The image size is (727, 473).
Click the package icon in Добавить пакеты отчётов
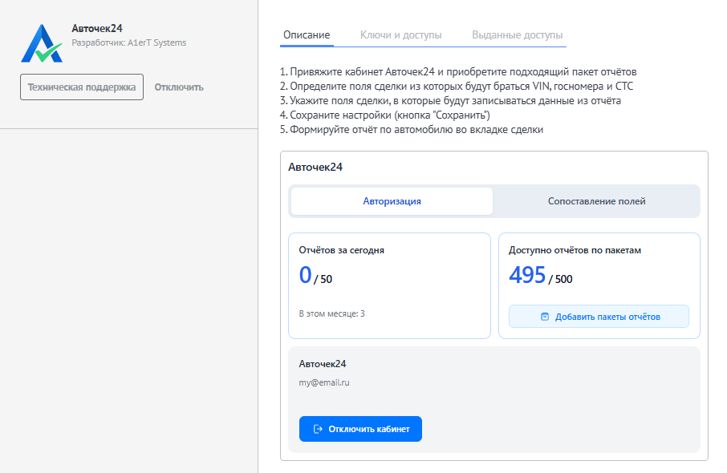point(545,317)
